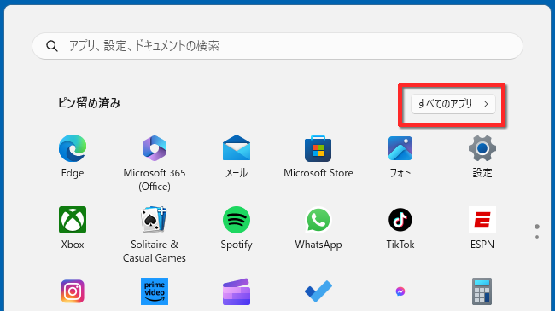Launch Microsoft 365 (Office)
This screenshot has height=311, width=555.
tap(155, 148)
